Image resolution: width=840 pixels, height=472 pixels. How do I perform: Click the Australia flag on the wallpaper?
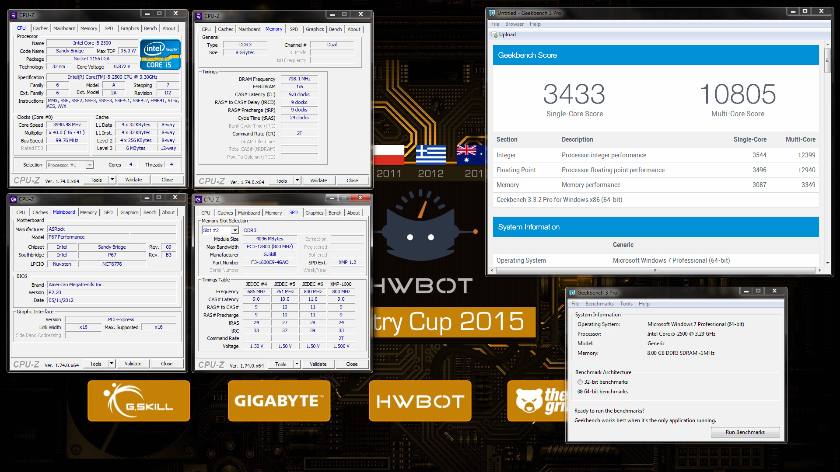pos(471,155)
